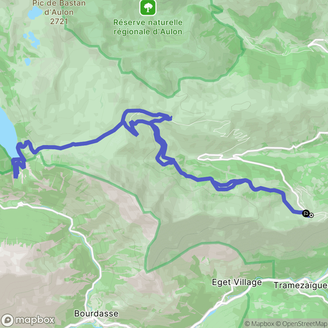Click the Réserve naturelle régionale d'Aulon label
The width and height of the screenshot is (328, 328).
tap(148, 27)
